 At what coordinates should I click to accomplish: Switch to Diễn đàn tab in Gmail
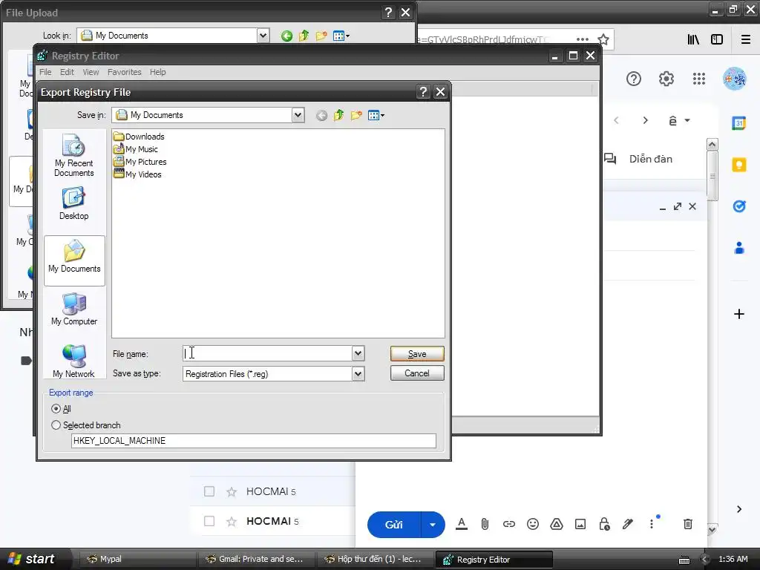pos(639,159)
